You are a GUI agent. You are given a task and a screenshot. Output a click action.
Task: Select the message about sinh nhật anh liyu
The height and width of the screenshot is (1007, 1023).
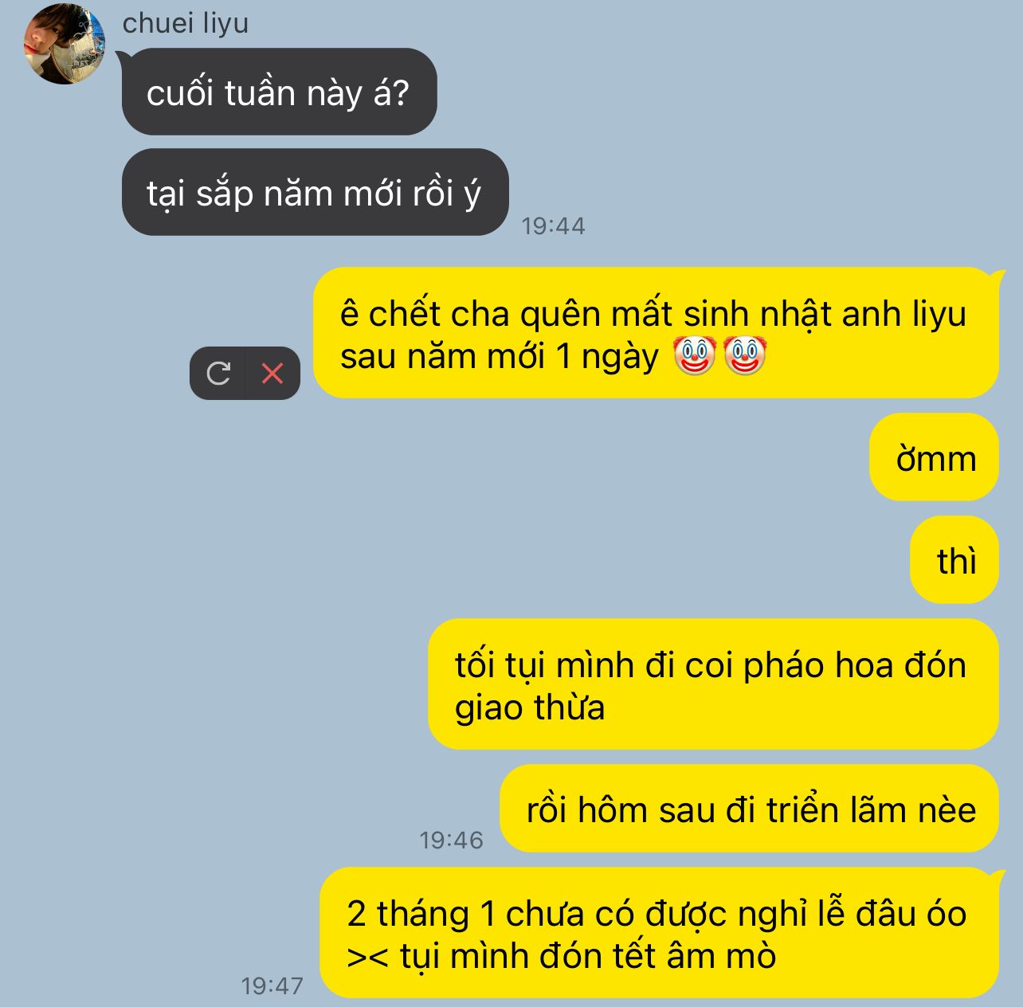pyautogui.click(x=656, y=333)
